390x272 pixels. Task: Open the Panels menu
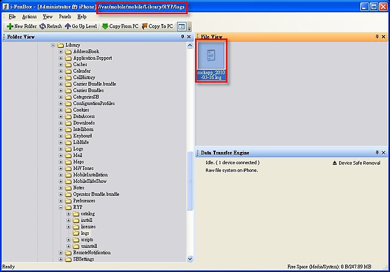click(65, 16)
